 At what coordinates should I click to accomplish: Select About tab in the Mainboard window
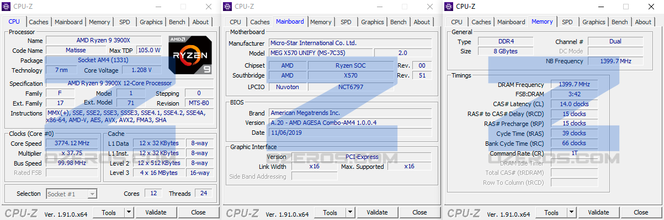pyautogui.click(x=422, y=22)
